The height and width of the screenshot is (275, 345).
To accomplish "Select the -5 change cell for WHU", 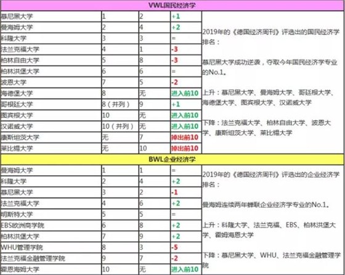I will 186,247.
